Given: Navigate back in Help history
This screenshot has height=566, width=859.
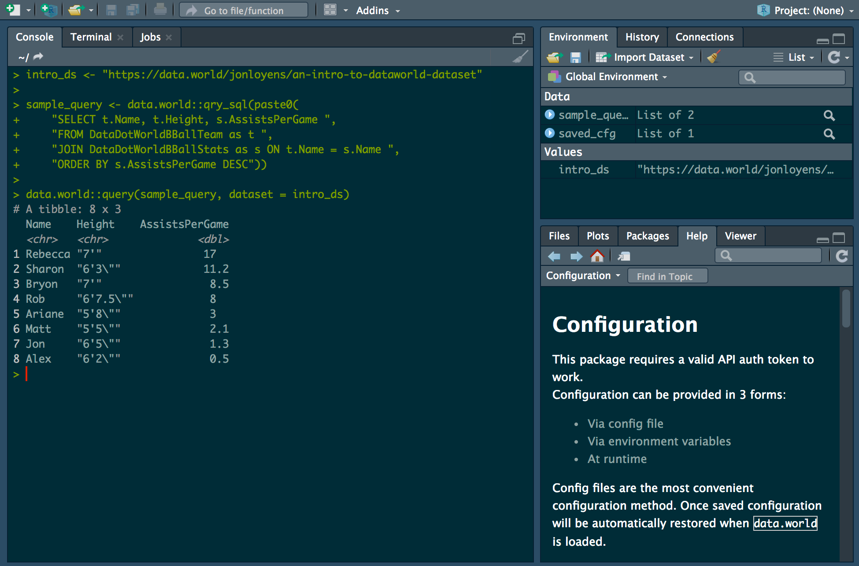Looking at the screenshot, I should [554, 256].
